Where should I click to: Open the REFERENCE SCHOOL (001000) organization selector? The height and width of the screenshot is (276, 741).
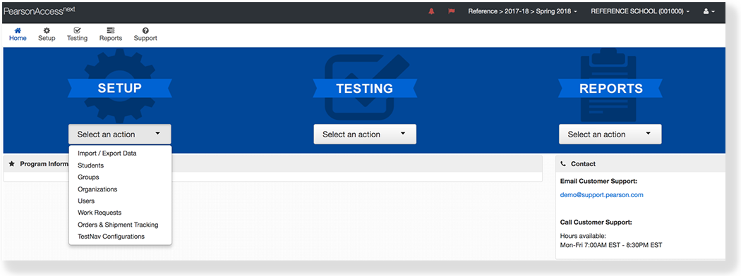pyautogui.click(x=640, y=11)
